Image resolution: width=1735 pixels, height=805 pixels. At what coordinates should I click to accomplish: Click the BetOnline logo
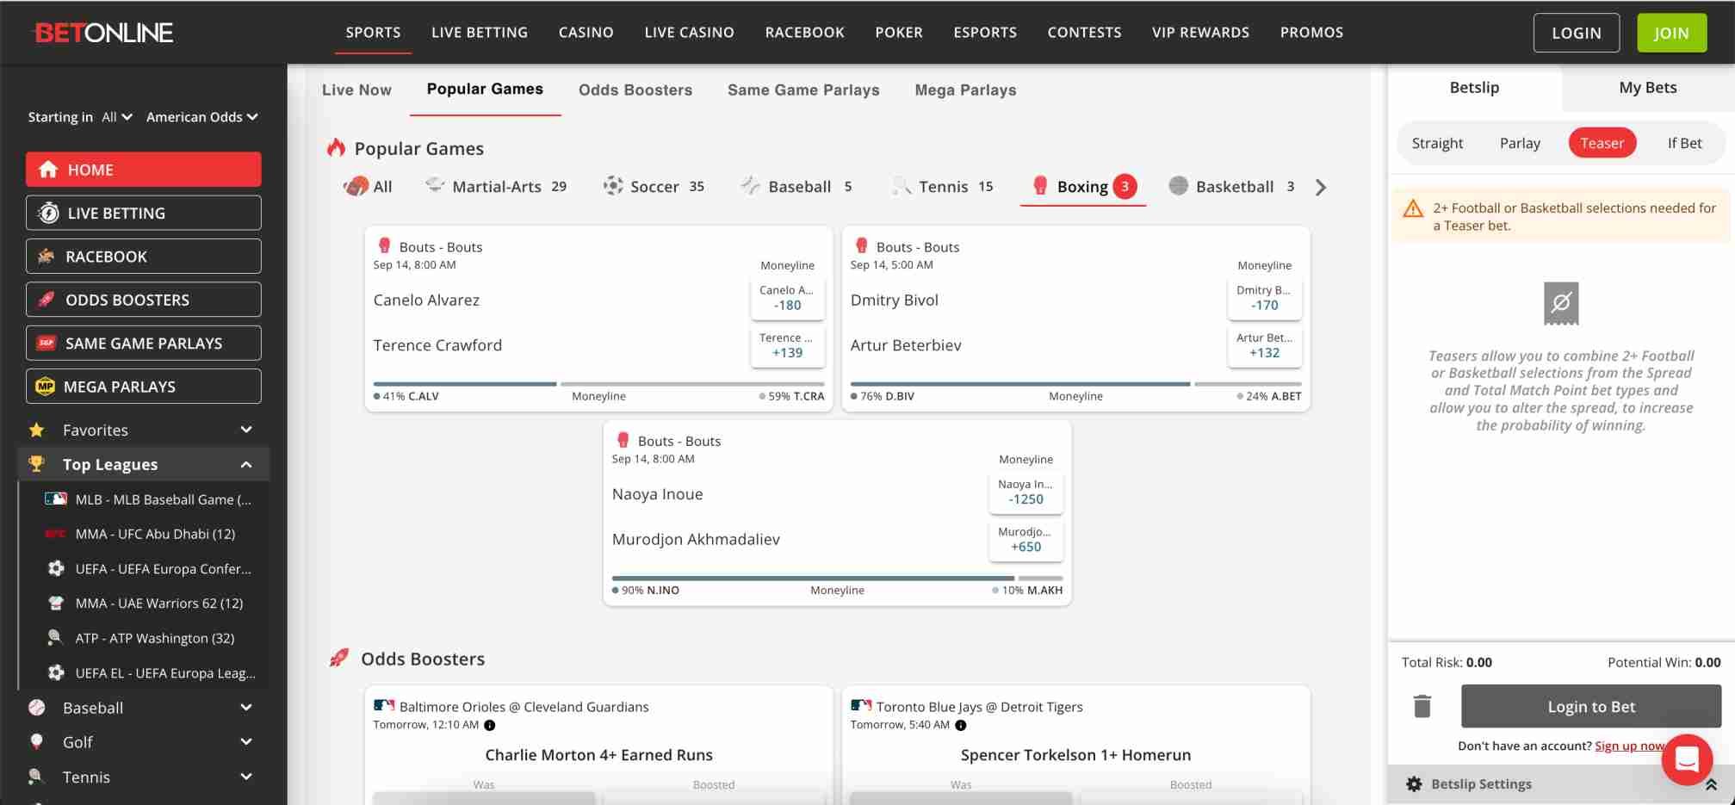click(102, 33)
